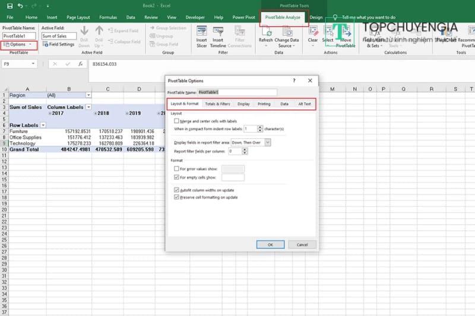Click Field Settings in ribbon
This screenshot has width=475, height=316.
[x=58, y=44]
